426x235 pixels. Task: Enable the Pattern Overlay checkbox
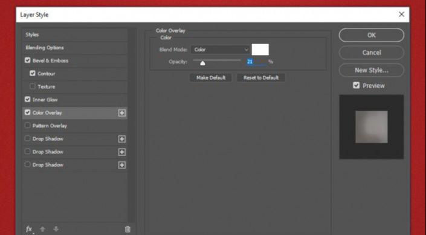coord(27,126)
